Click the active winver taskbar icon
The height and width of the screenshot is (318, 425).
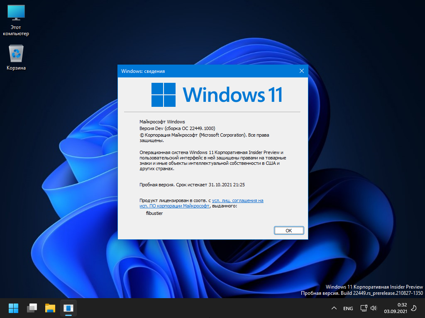click(x=68, y=308)
